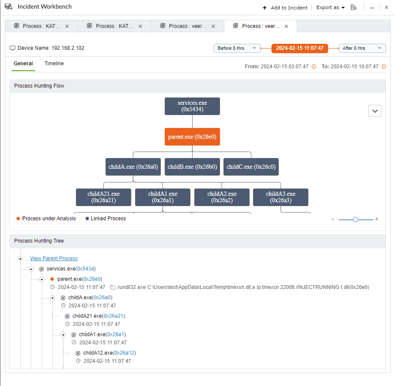Screen dimensions: 395x386
Task: Click the process icon beside services.exe in tree
Action: [41, 269]
